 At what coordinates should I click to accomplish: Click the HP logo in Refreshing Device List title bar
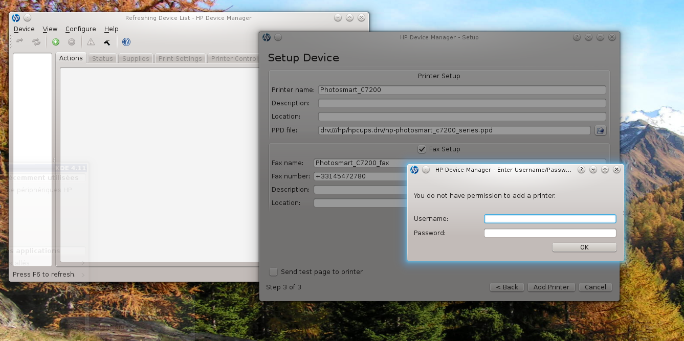(16, 18)
